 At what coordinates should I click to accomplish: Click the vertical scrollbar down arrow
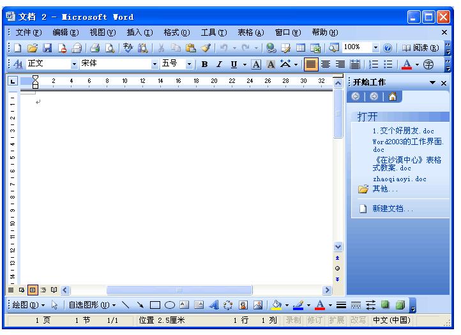click(338, 247)
